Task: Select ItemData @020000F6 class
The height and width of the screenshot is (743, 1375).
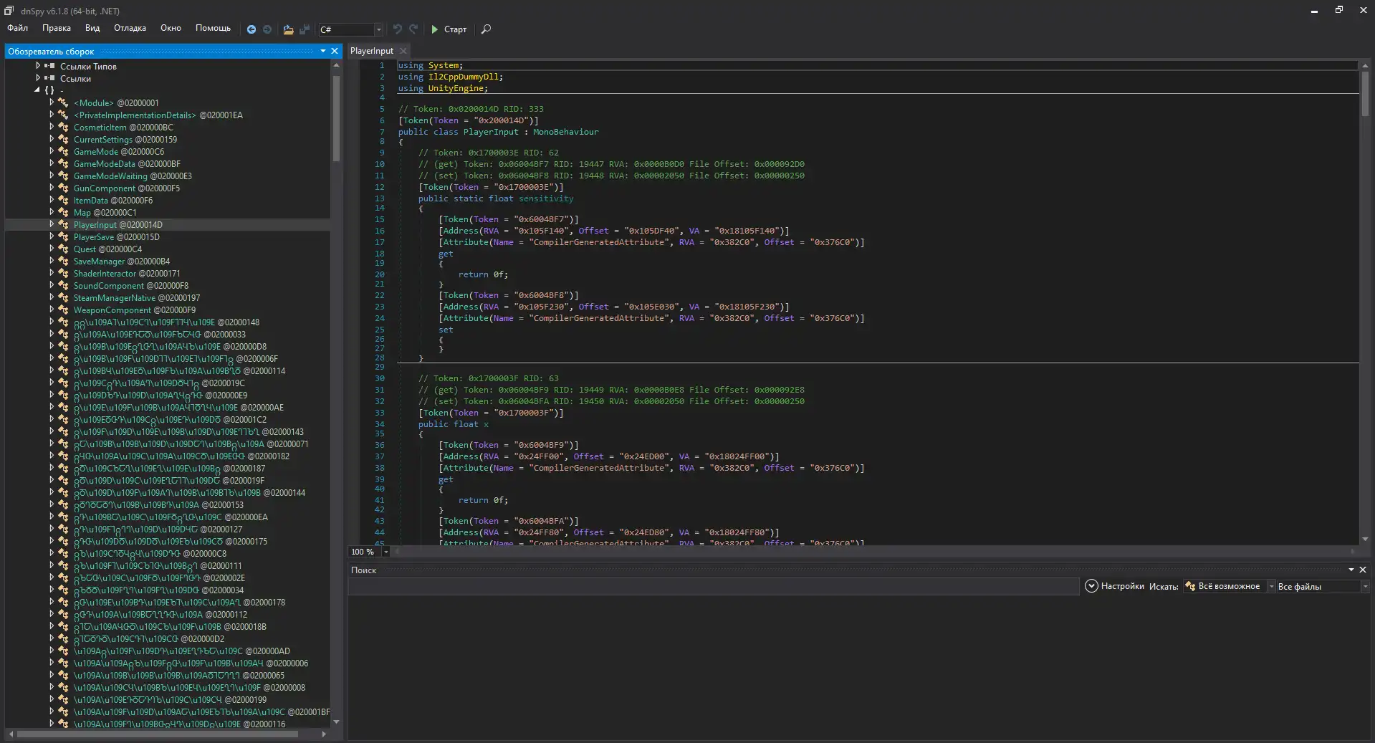Action: [112, 200]
